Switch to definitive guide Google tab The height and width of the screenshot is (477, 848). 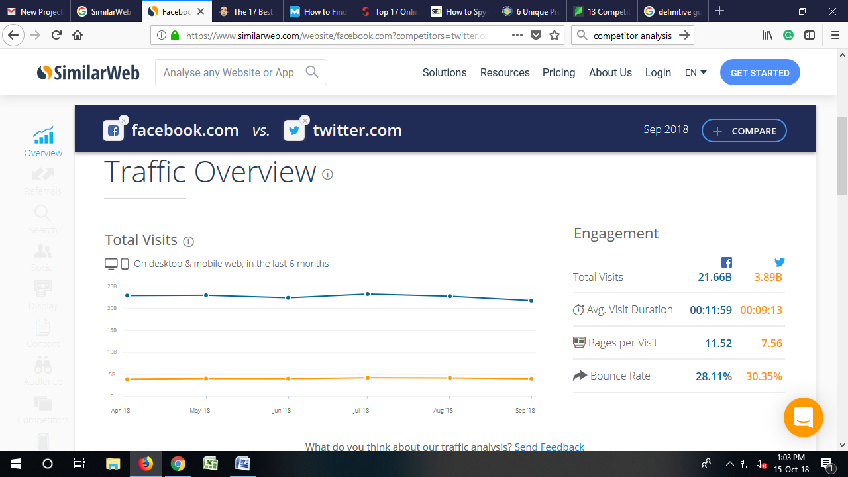(x=672, y=11)
